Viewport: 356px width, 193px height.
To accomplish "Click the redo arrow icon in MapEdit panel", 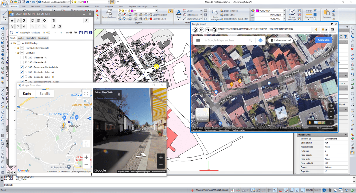I will 45,21.
